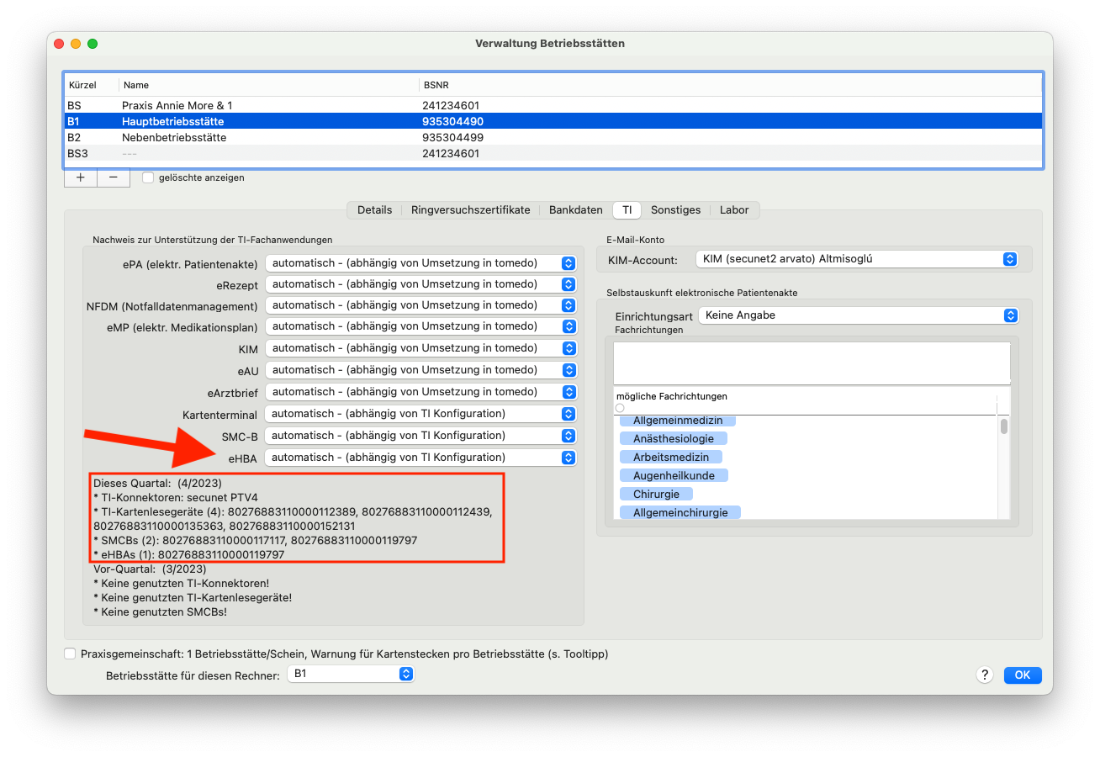
Task: Sort by Name column header
Action: [x=268, y=85]
